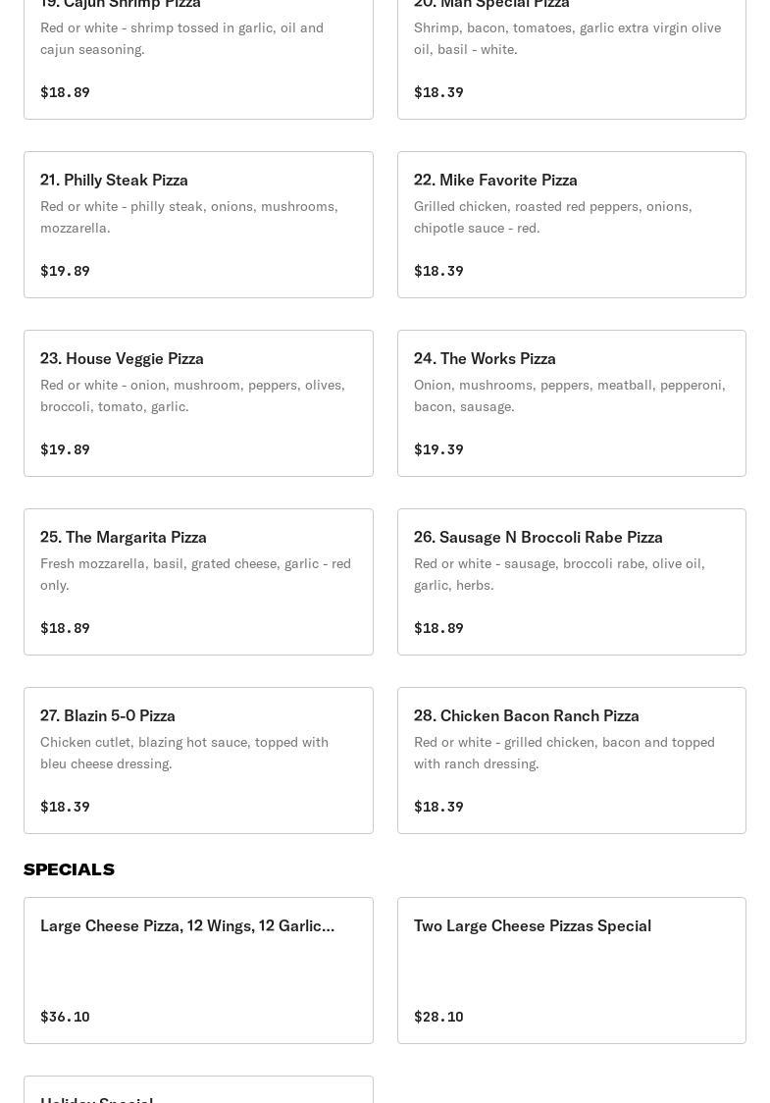This screenshot has height=1103, width=770.
Task: Pick the Blazin 5-0 Pizza item
Action: 198,761
